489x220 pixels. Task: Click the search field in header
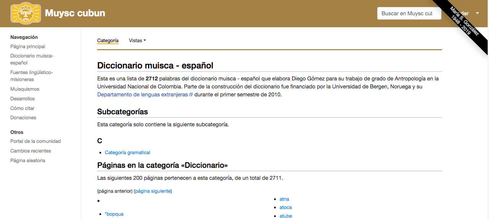coord(409,13)
